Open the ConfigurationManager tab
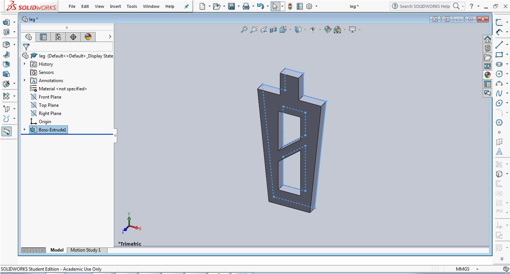The width and height of the screenshot is (510, 274). point(58,37)
